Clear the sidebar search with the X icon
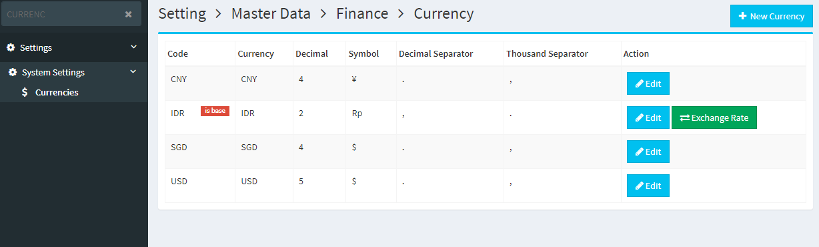The image size is (819, 247). [128, 14]
